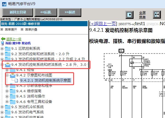Click the 返回主目录 button
This screenshot has width=165, height=118.
pos(18,12)
